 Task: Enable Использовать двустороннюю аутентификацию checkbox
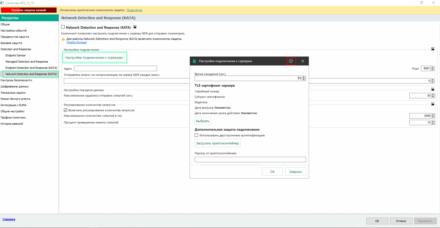coord(196,135)
